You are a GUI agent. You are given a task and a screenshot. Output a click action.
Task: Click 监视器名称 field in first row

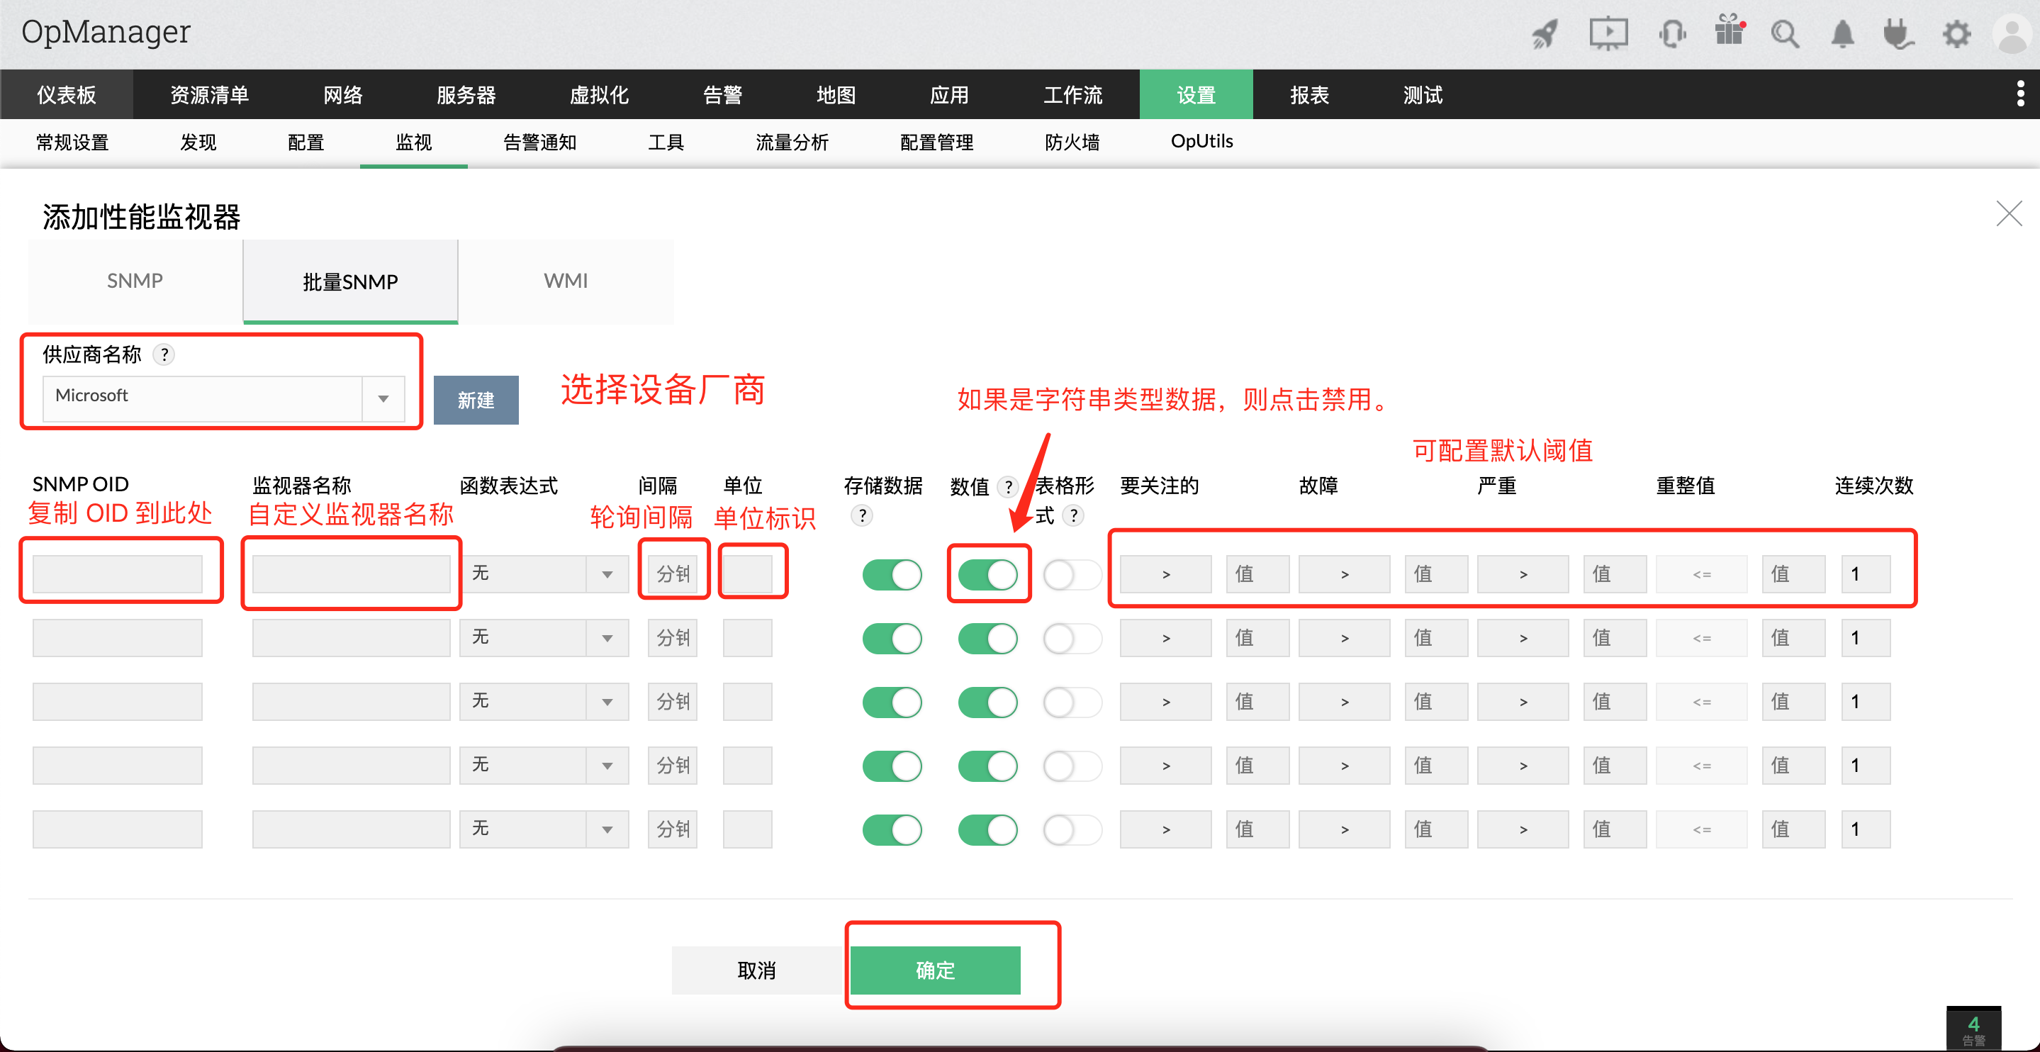click(x=351, y=573)
